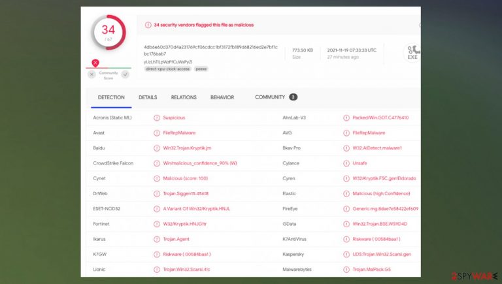
Task: Click warning icon in Cyren row
Action: coord(346,178)
